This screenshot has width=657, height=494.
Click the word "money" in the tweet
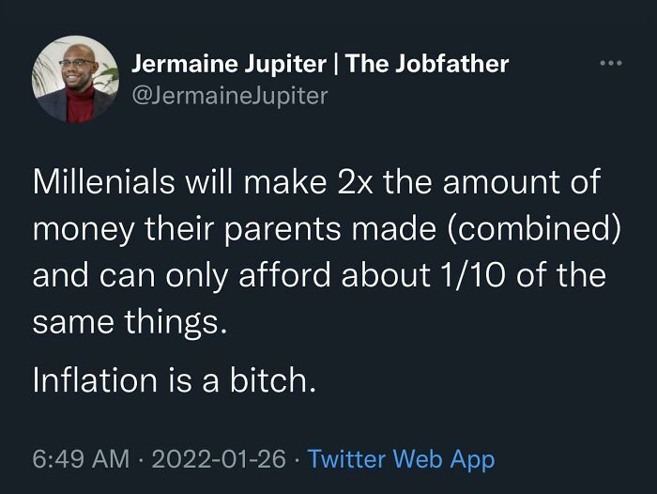(x=77, y=229)
